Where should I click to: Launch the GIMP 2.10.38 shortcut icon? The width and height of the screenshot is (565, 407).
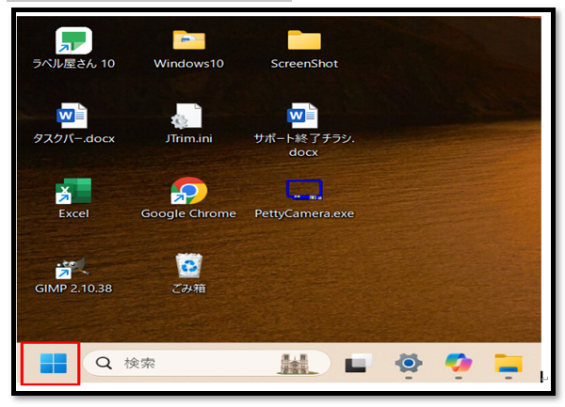click(73, 268)
